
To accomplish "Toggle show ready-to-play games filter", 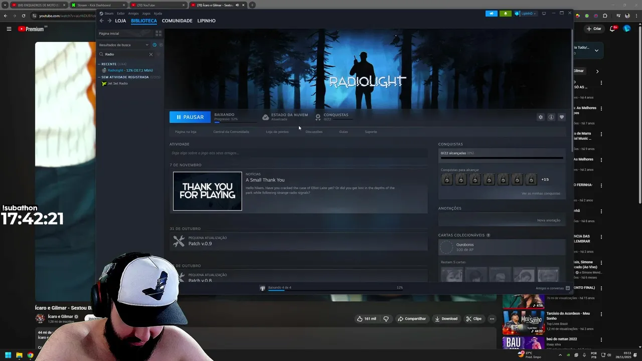I will pos(160,45).
